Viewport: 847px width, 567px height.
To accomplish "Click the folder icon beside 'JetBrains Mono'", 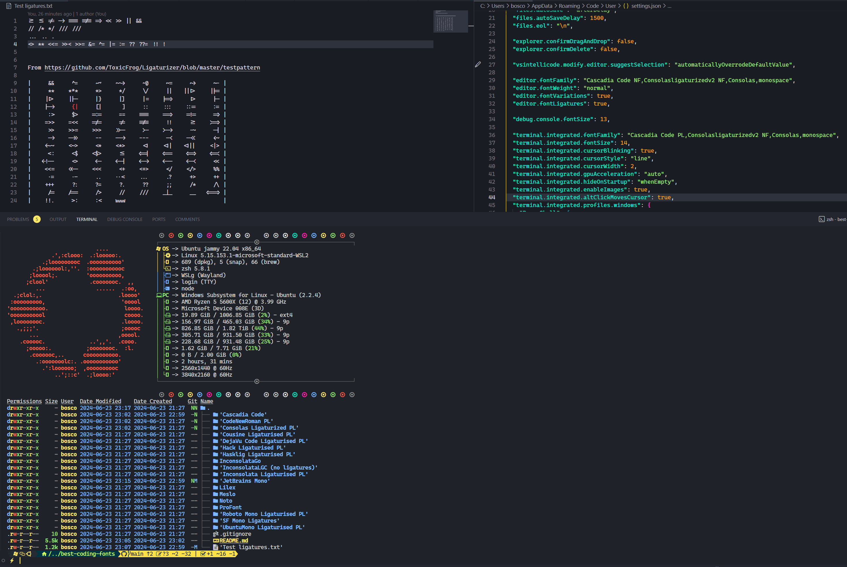I will 215,481.
